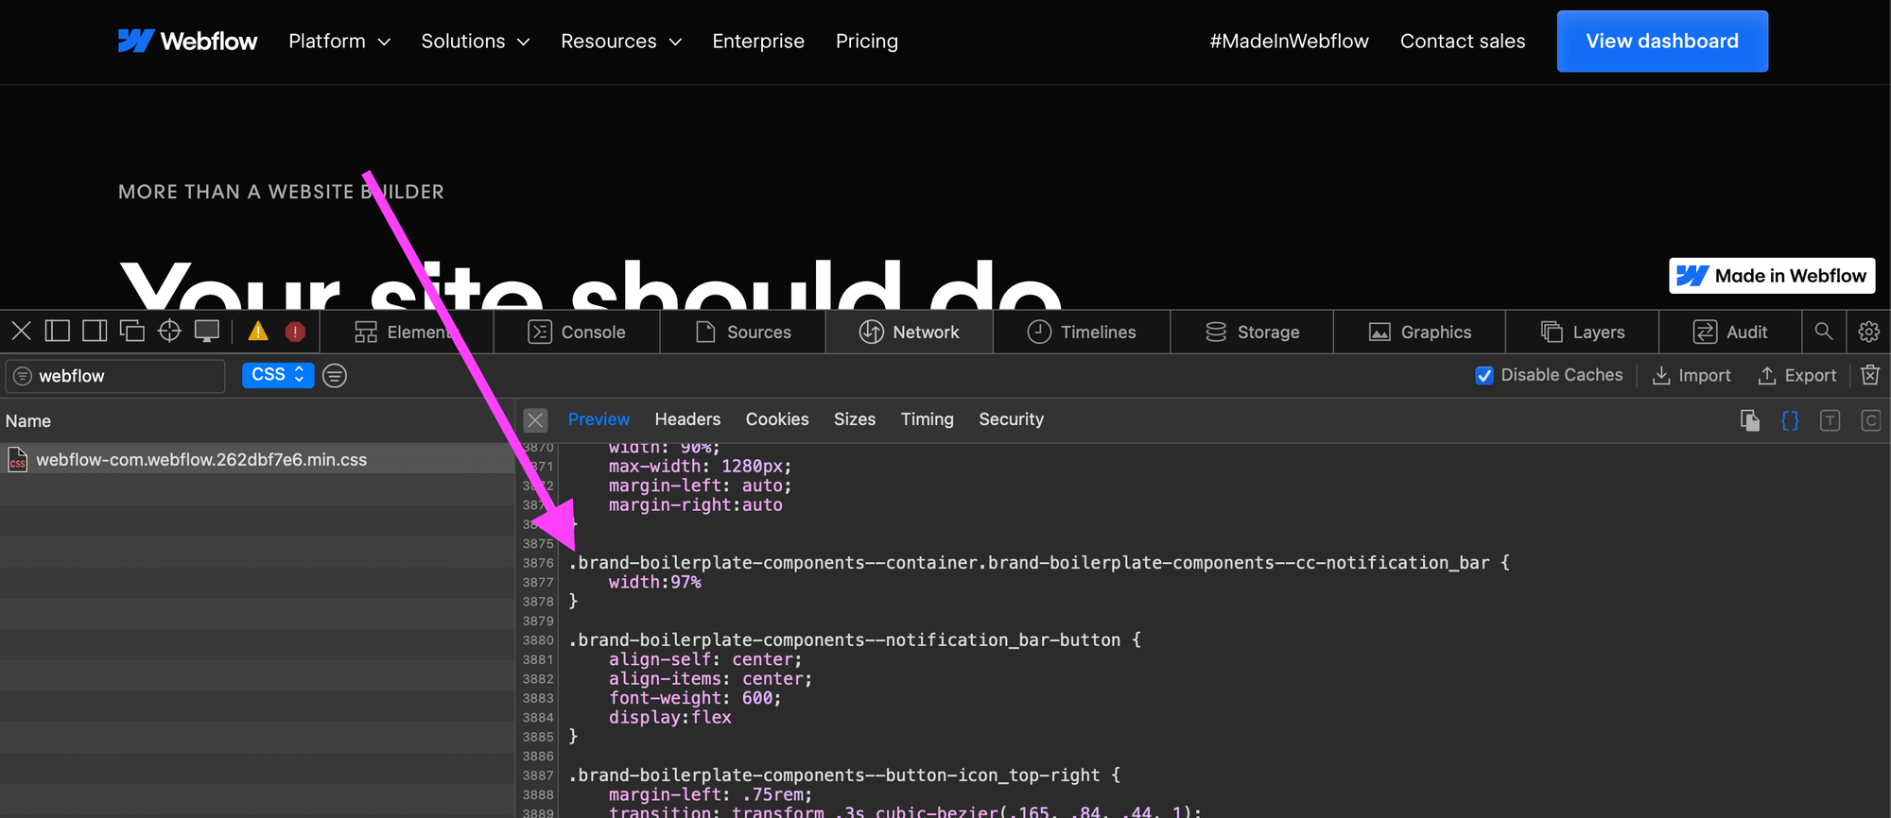The width and height of the screenshot is (1891, 818).
Task: Open the Timing detail tab
Action: point(927,418)
